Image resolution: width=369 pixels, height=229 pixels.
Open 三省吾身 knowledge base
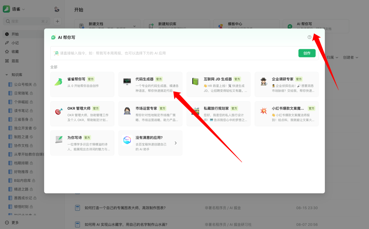click(21, 119)
